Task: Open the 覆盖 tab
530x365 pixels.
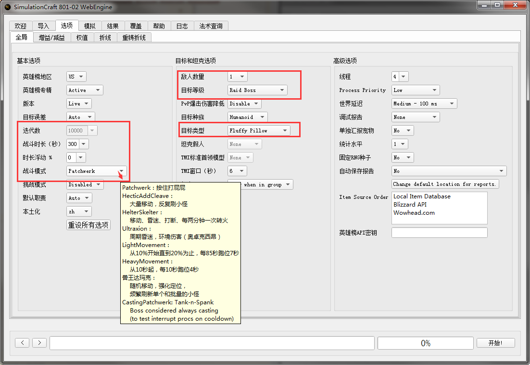Action: (x=136, y=26)
